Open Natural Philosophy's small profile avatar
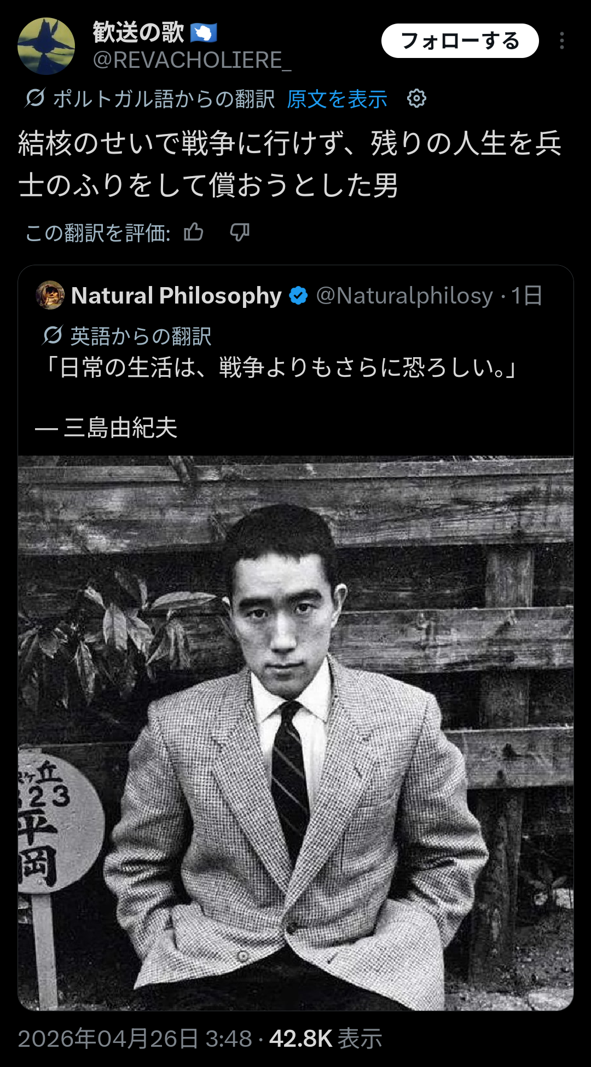The width and height of the screenshot is (591, 1067). (x=50, y=295)
